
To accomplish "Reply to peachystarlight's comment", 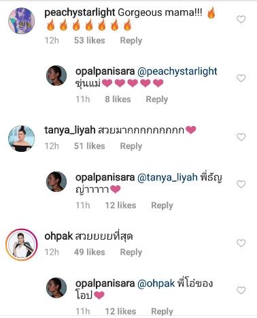I will tap(131, 41).
